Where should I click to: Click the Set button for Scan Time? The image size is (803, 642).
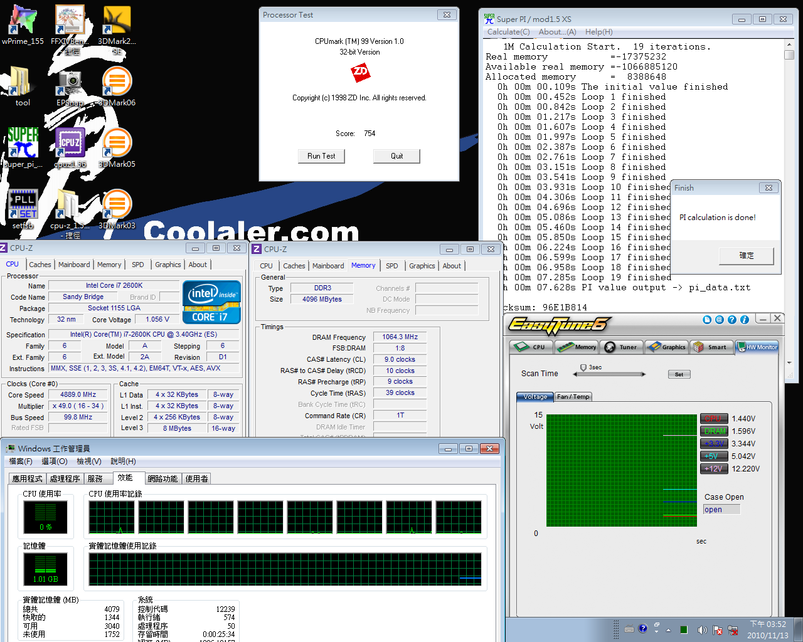point(679,374)
